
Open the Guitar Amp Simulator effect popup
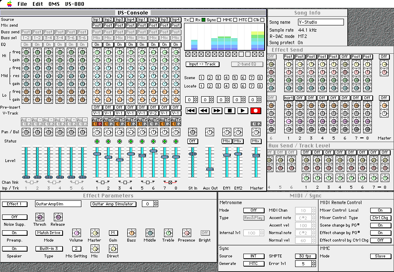click(x=113, y=204)
